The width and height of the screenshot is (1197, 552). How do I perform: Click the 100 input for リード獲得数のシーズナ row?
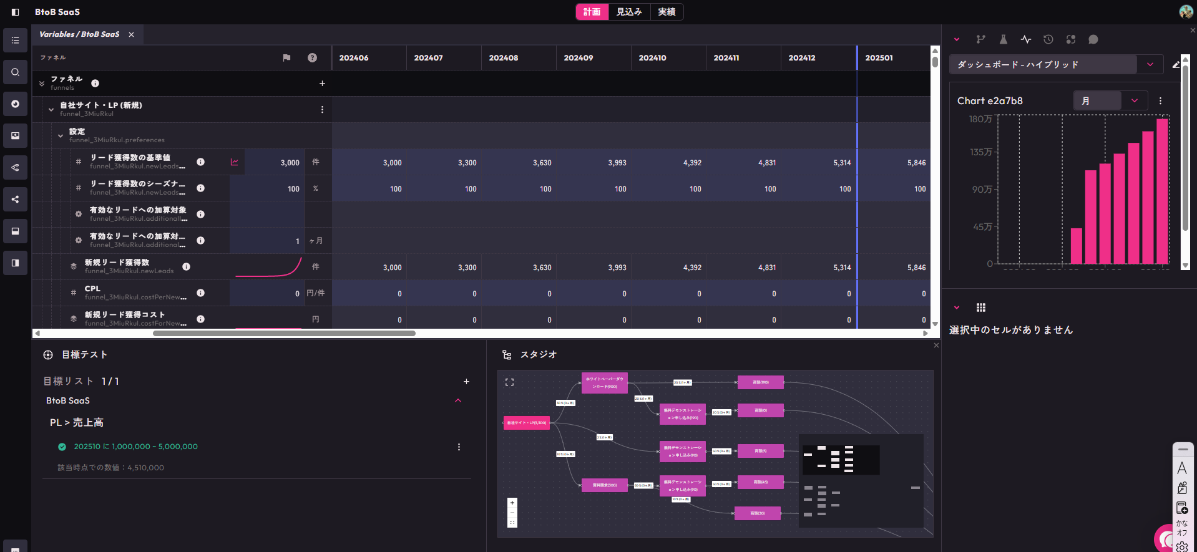tap(266, 188)
